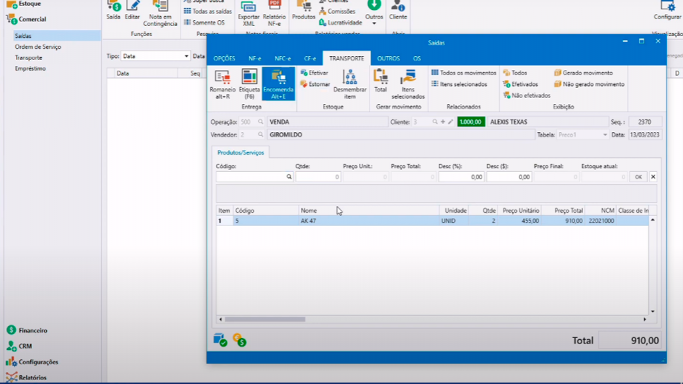Show Todos os movimentos relacionados
This screenshot has width=683, height=384.
point(464,73)
